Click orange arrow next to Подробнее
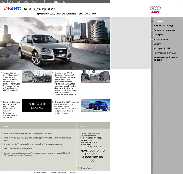Viewport: 183px width, 174px height. 79,168
